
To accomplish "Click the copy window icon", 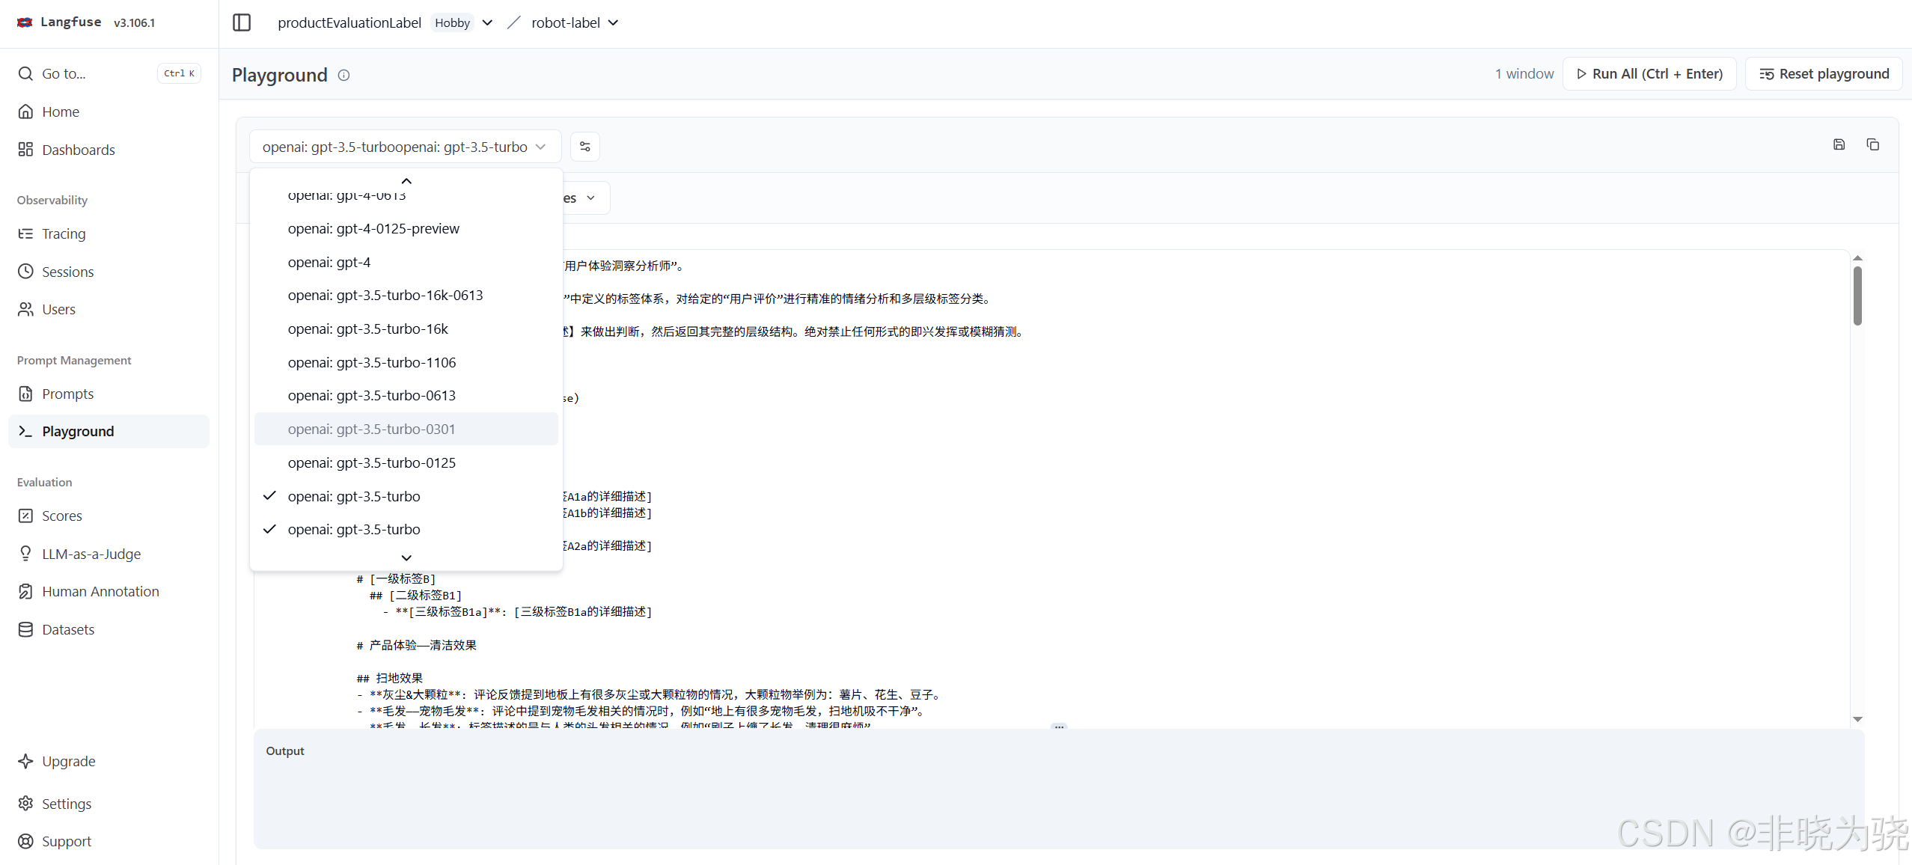I will point(1873,144).
